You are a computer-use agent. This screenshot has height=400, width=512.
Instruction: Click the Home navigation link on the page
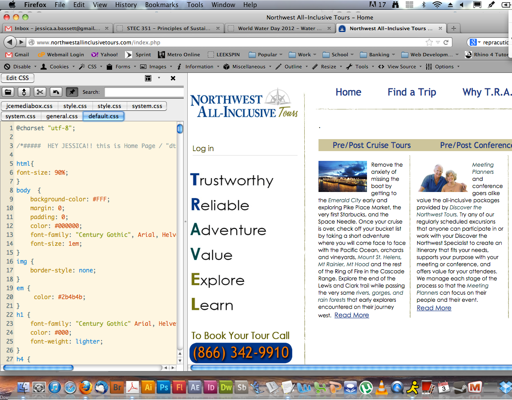pyautogui.click(x=348, y=92)
